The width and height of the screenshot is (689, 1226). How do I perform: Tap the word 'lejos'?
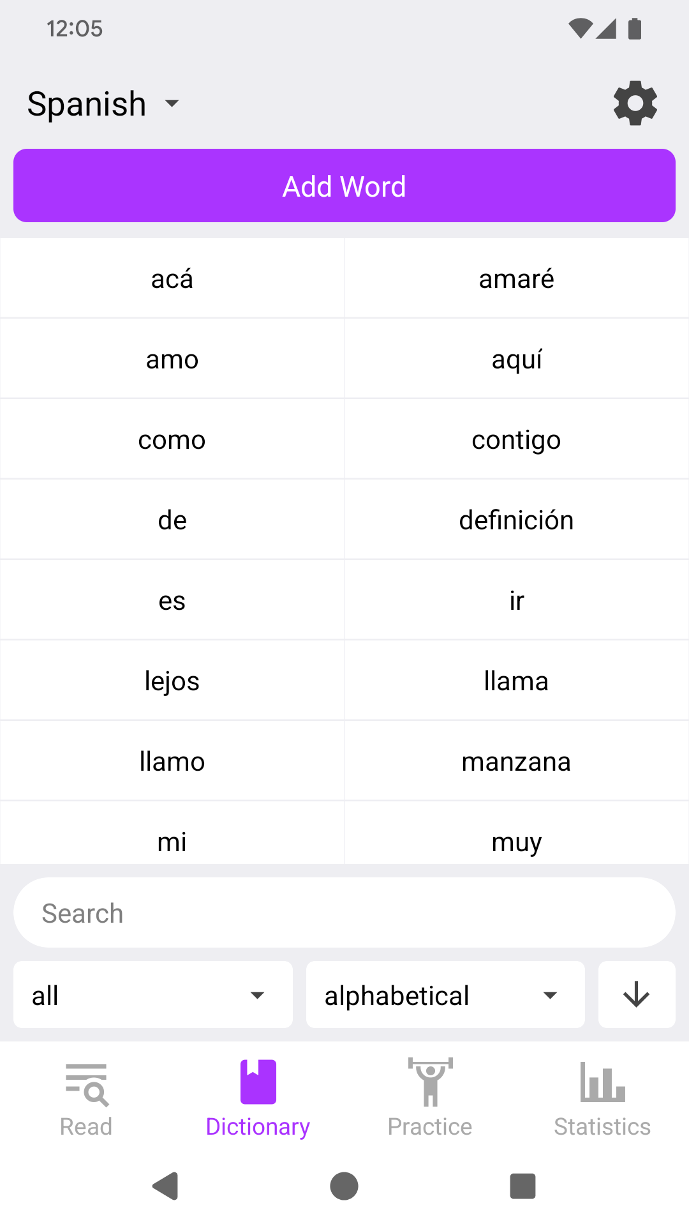tap(172, 681)
